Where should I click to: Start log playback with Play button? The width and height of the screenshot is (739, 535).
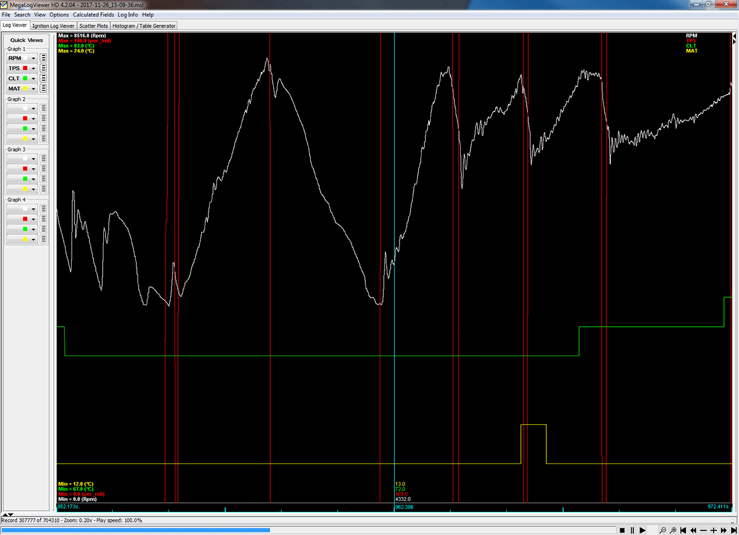click(x=642, y=530)
